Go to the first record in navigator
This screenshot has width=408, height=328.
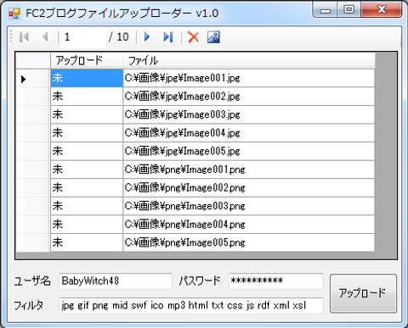click(24, 37)
